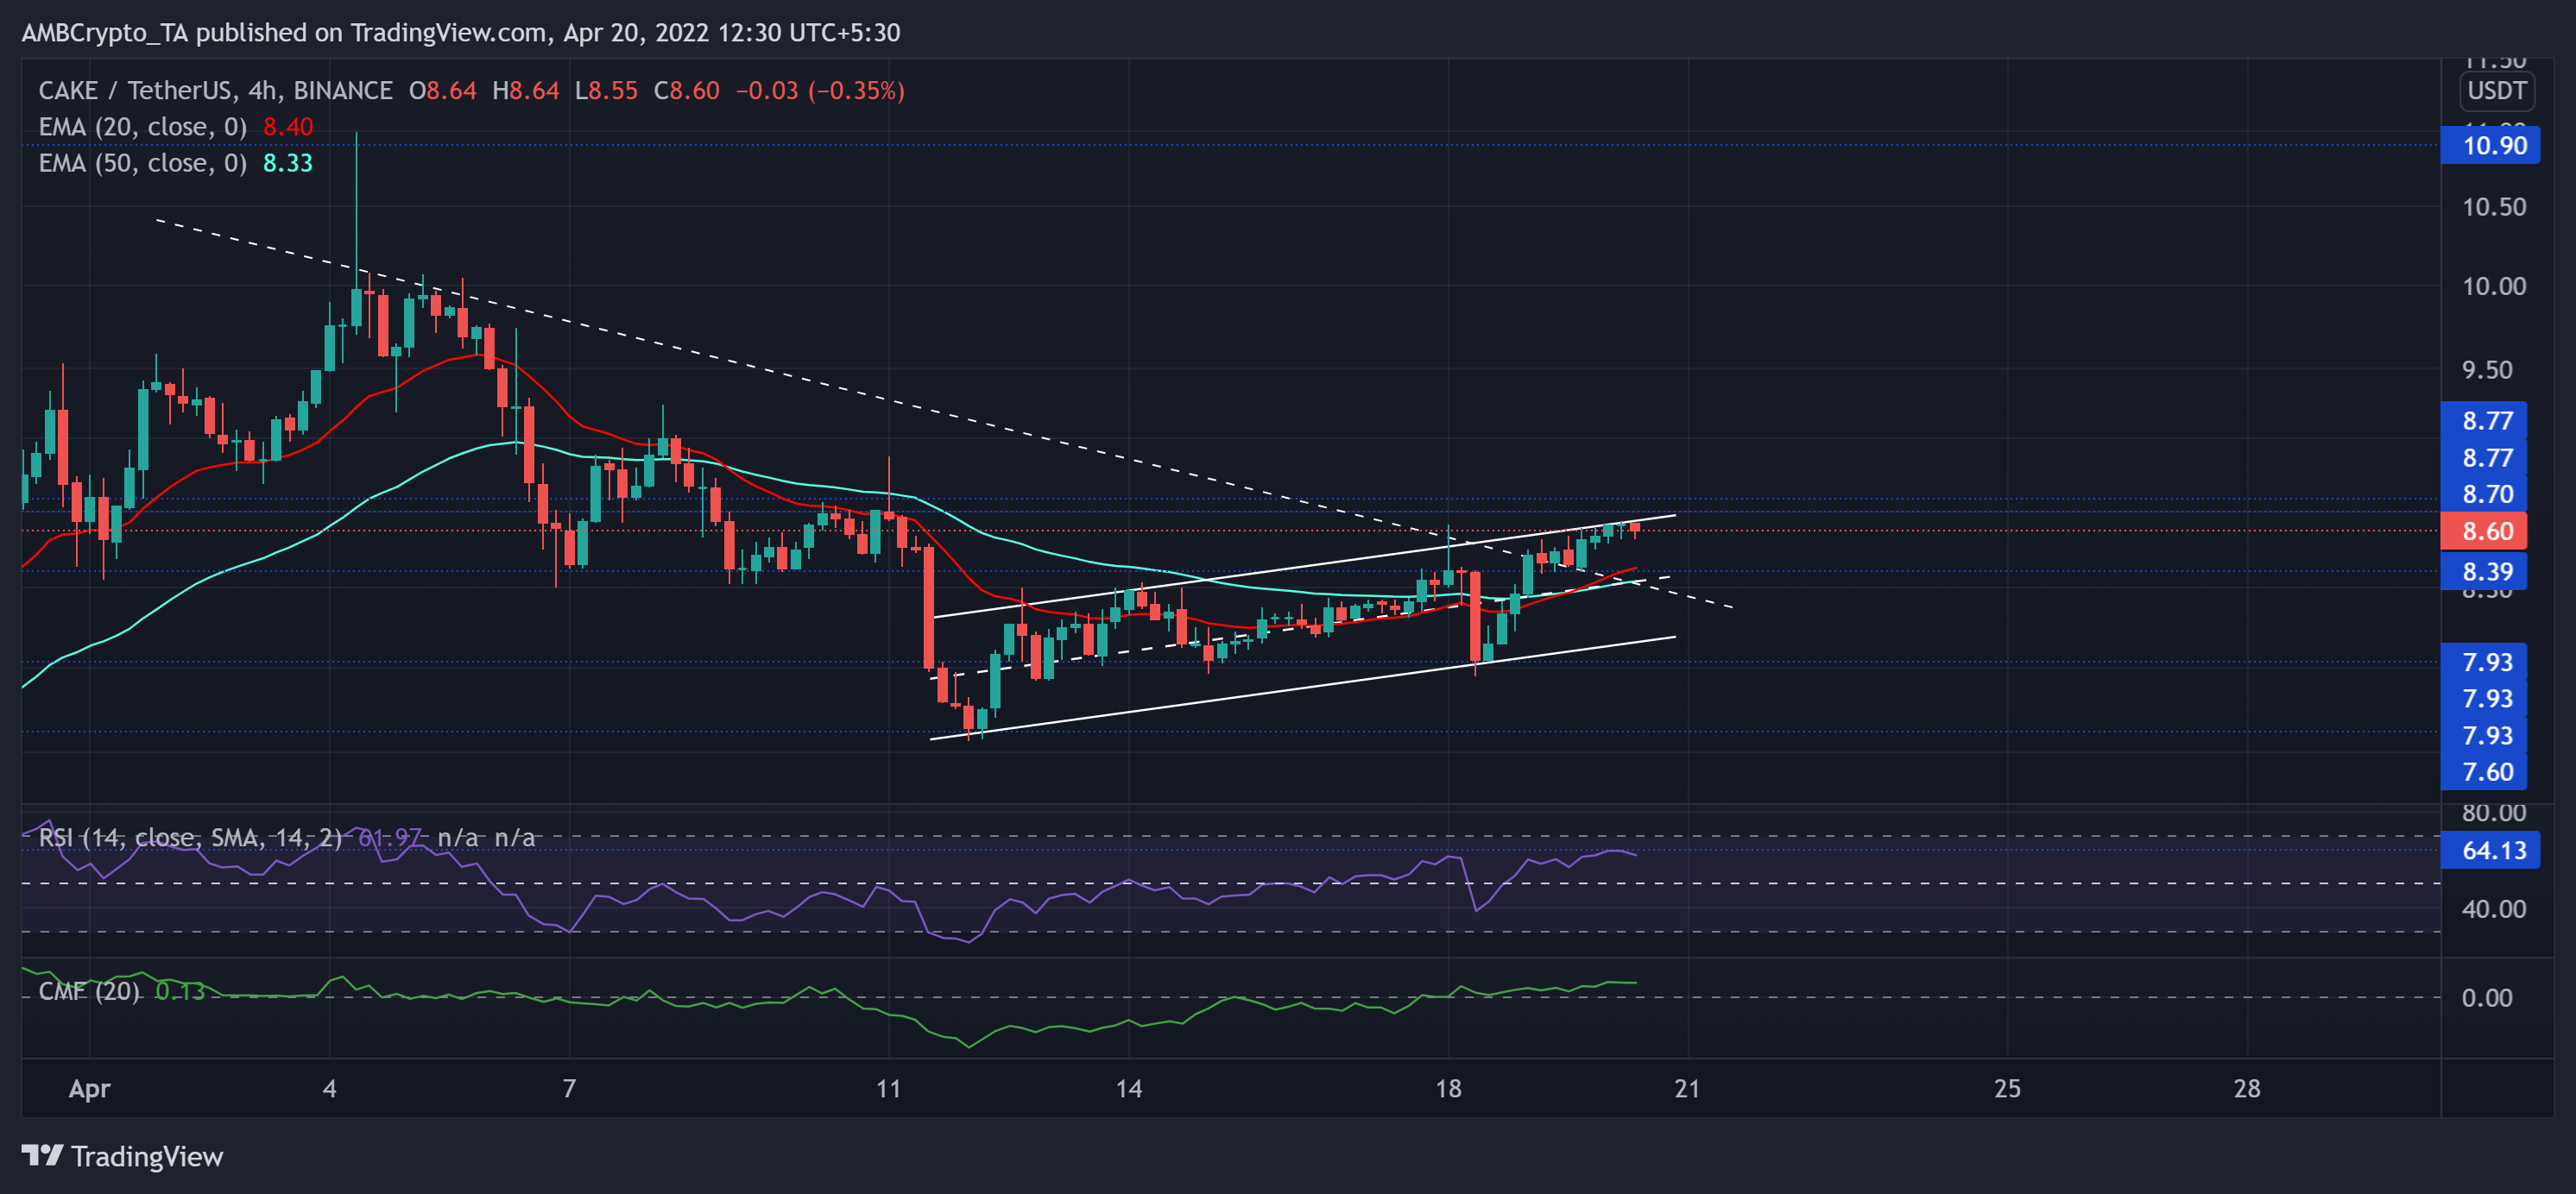Click the CMF value 0.13
Viewport: 2576px width, 1194px height.
pyautogui.click(x=180, y=991)
